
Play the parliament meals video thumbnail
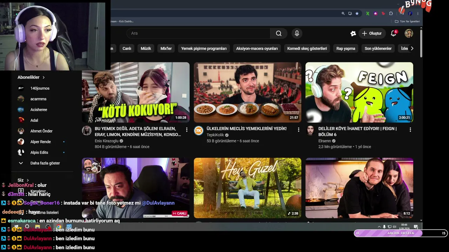point(248,92)
